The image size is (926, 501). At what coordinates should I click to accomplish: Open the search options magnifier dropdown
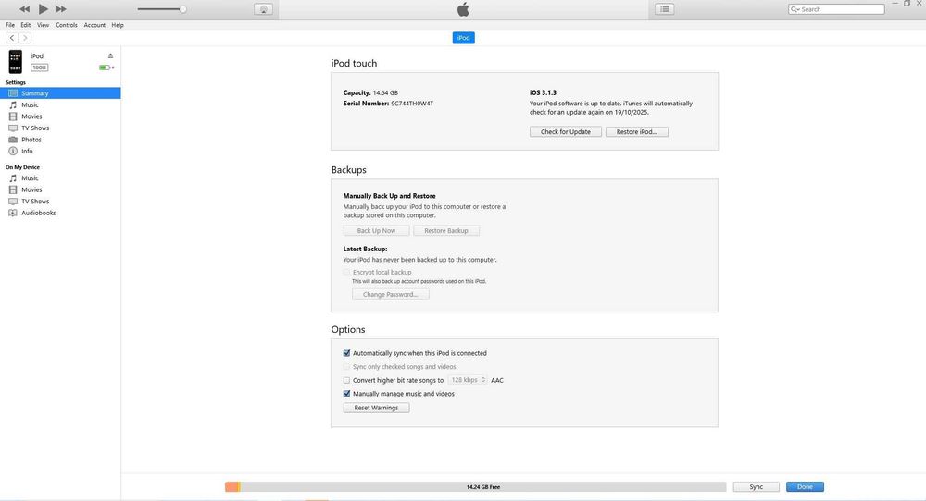point(795,9)
